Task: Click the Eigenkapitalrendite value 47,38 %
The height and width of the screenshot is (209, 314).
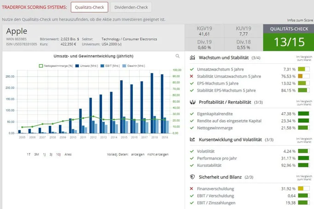Action: click(288, 114)
